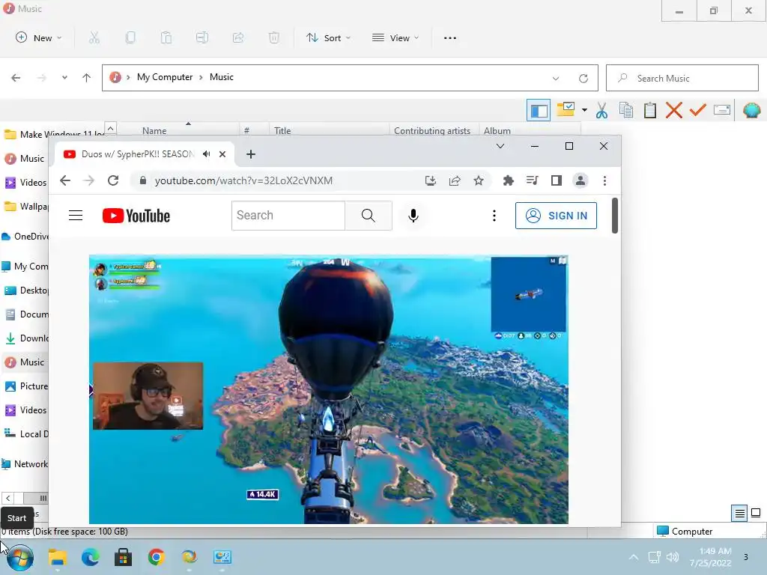Sort by Name column header
This screenshot has height=575, width=767.
pyautogui.click(x=154, y=130)
